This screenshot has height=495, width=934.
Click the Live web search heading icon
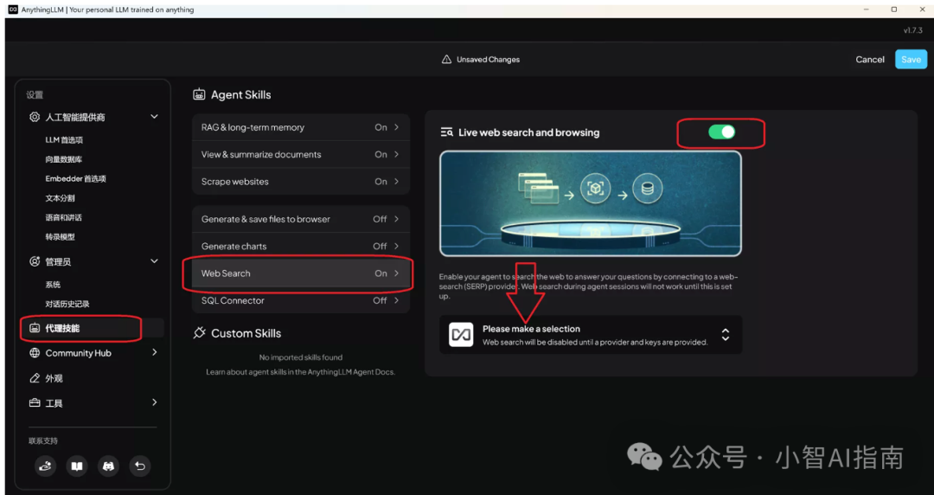[447, 132]
